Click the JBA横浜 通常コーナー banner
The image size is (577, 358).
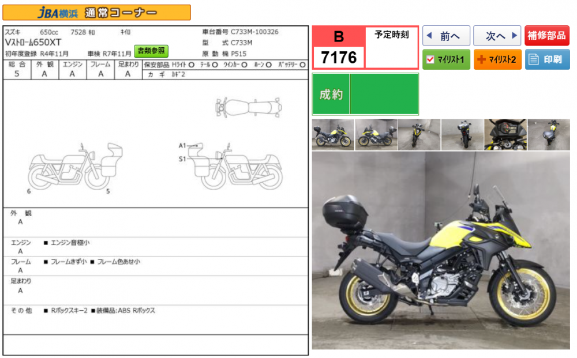pos(97,13)
